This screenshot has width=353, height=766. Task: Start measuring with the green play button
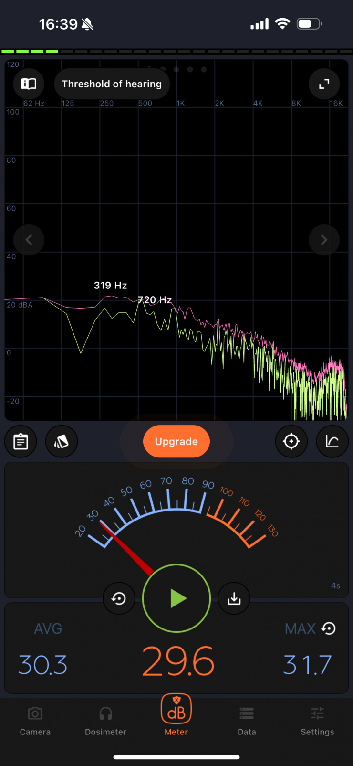176,598
